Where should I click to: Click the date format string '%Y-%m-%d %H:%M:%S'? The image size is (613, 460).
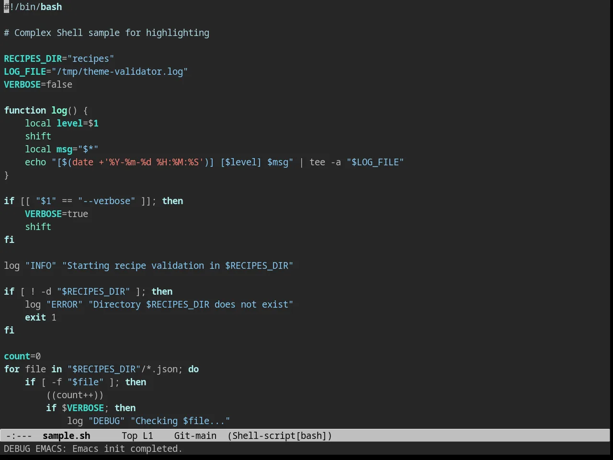(154, 162)
